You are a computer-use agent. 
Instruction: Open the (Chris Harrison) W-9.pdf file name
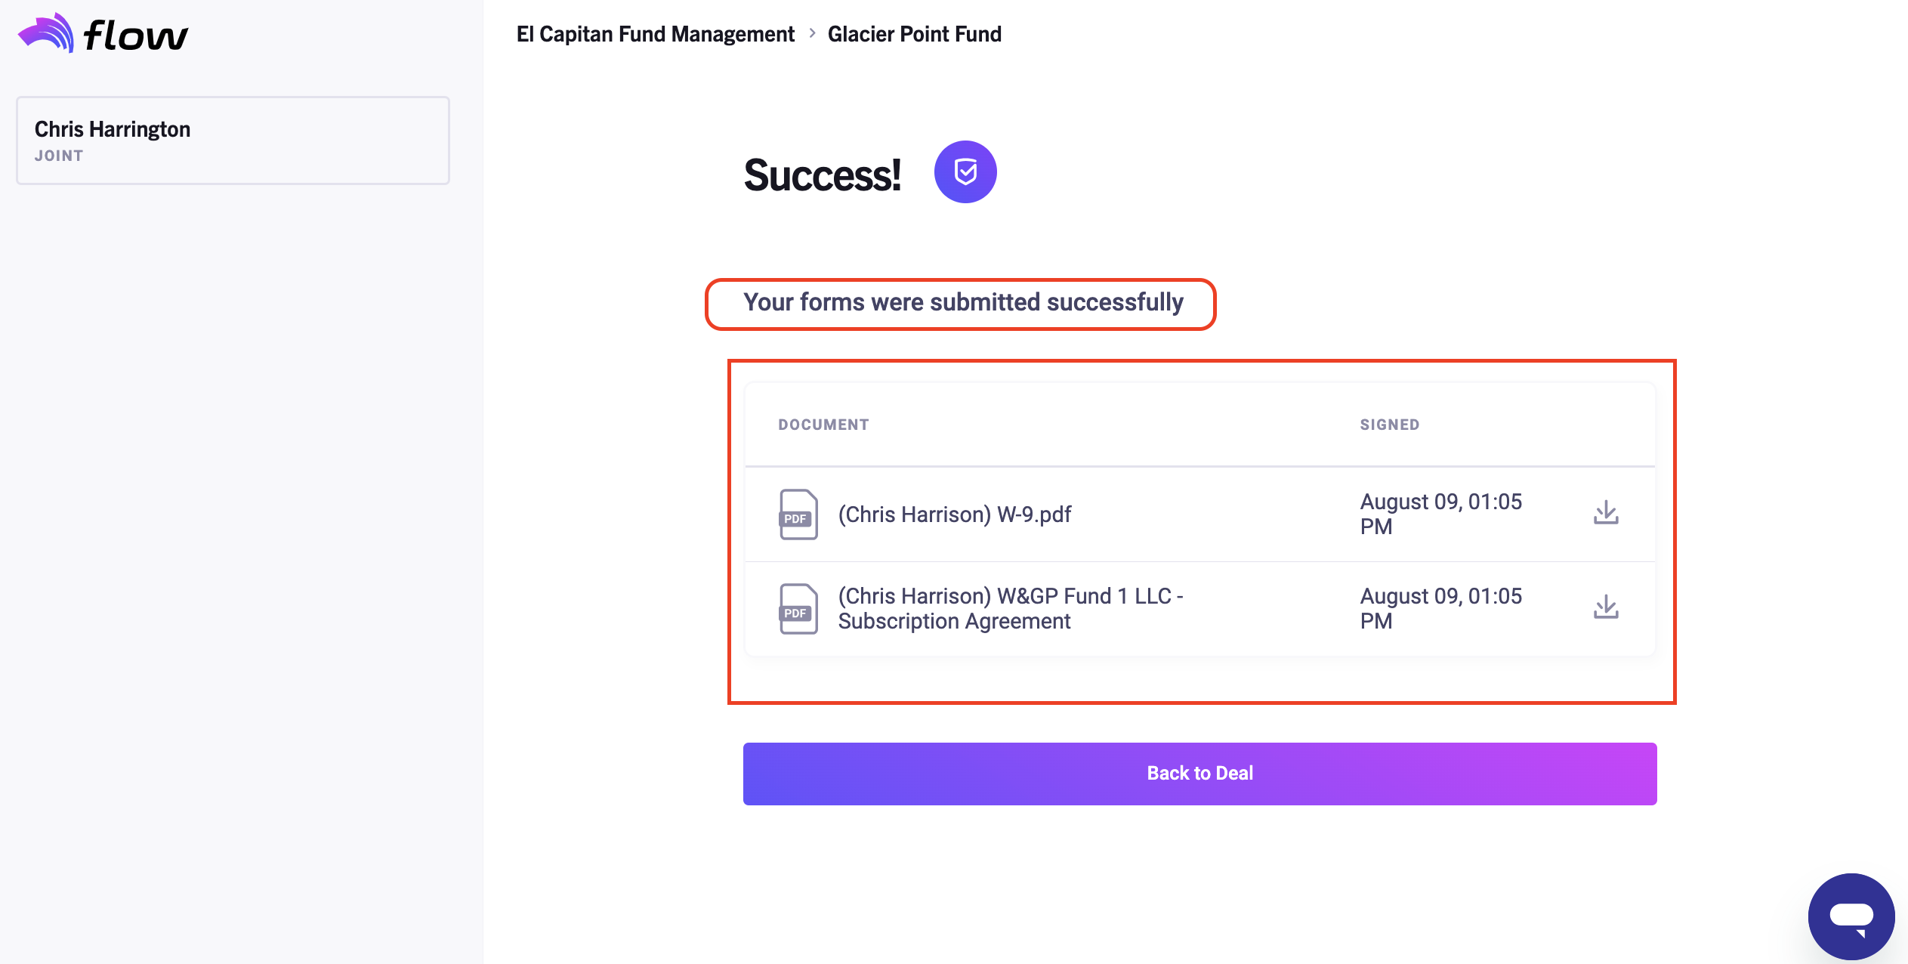(x=954, y=514)
